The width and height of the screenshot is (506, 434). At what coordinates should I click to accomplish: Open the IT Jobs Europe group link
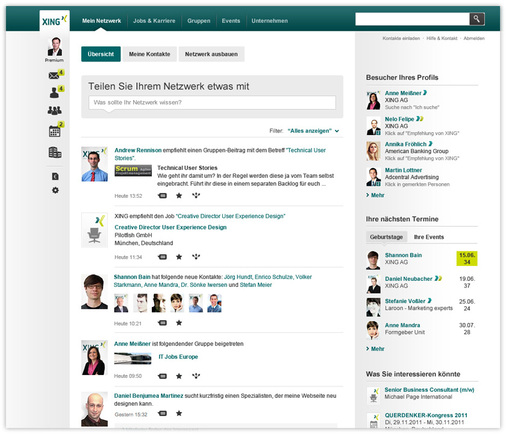(178, 356)
